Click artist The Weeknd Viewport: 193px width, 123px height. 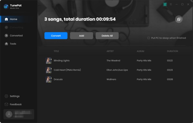[x=113, y=61]
